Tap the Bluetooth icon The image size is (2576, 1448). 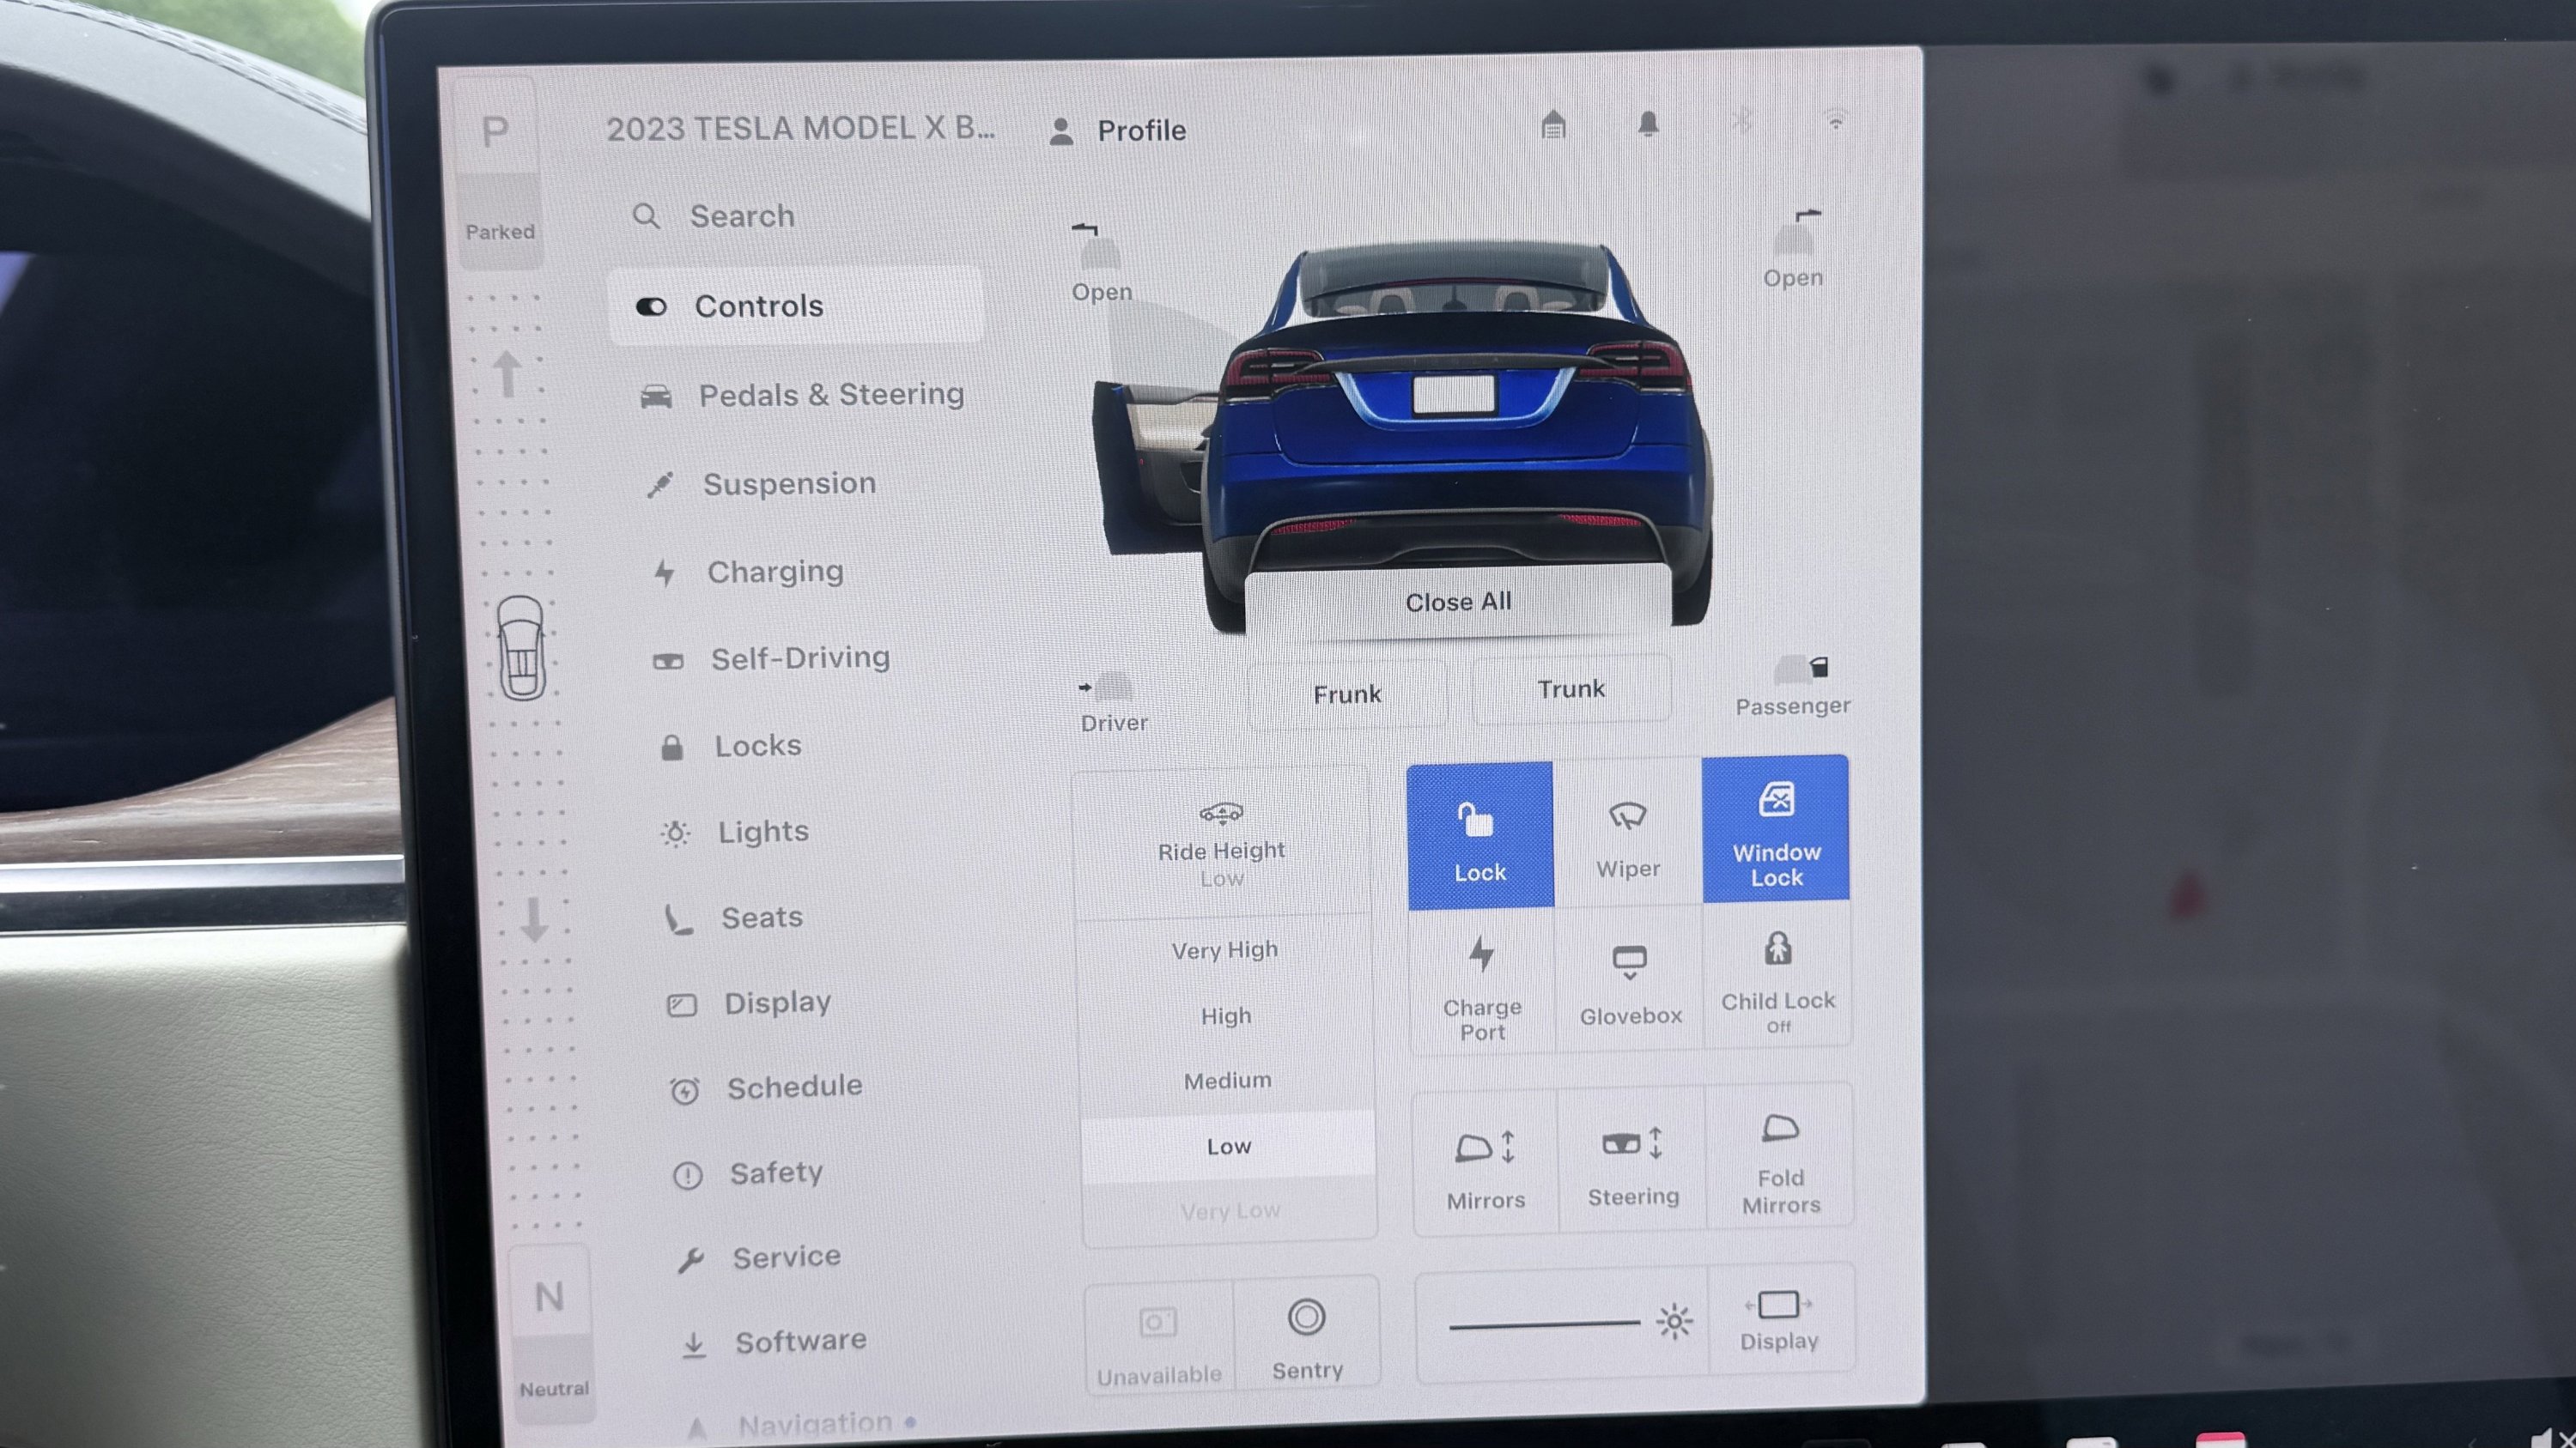point(1742,122)
